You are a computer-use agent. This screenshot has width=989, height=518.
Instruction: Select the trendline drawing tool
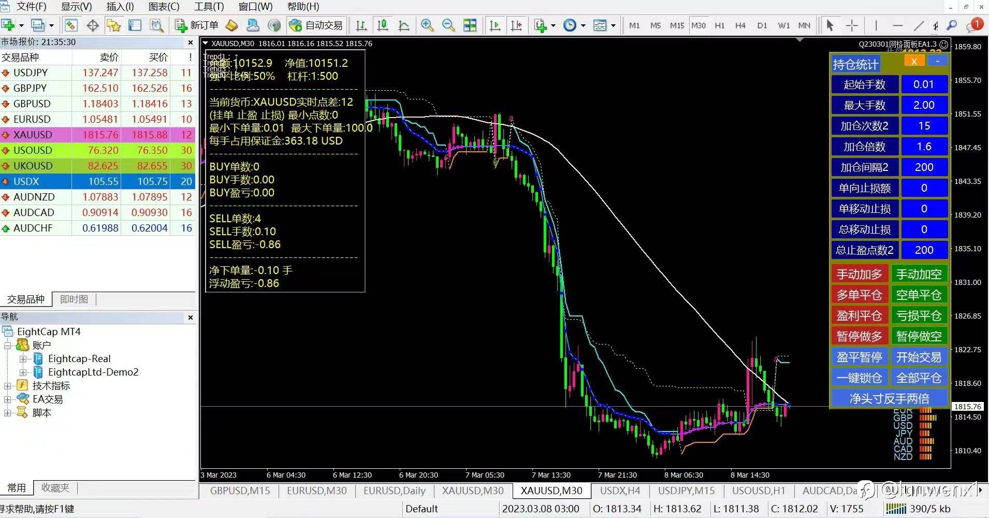[x=919, y=25]
